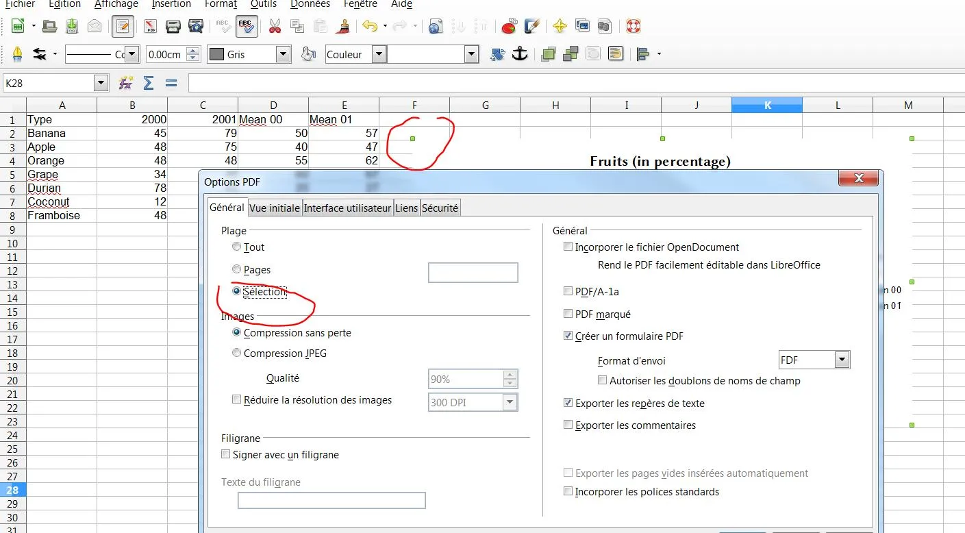
Task: Uncheck Exporter les repères de texte
Action: coord(568,403)
